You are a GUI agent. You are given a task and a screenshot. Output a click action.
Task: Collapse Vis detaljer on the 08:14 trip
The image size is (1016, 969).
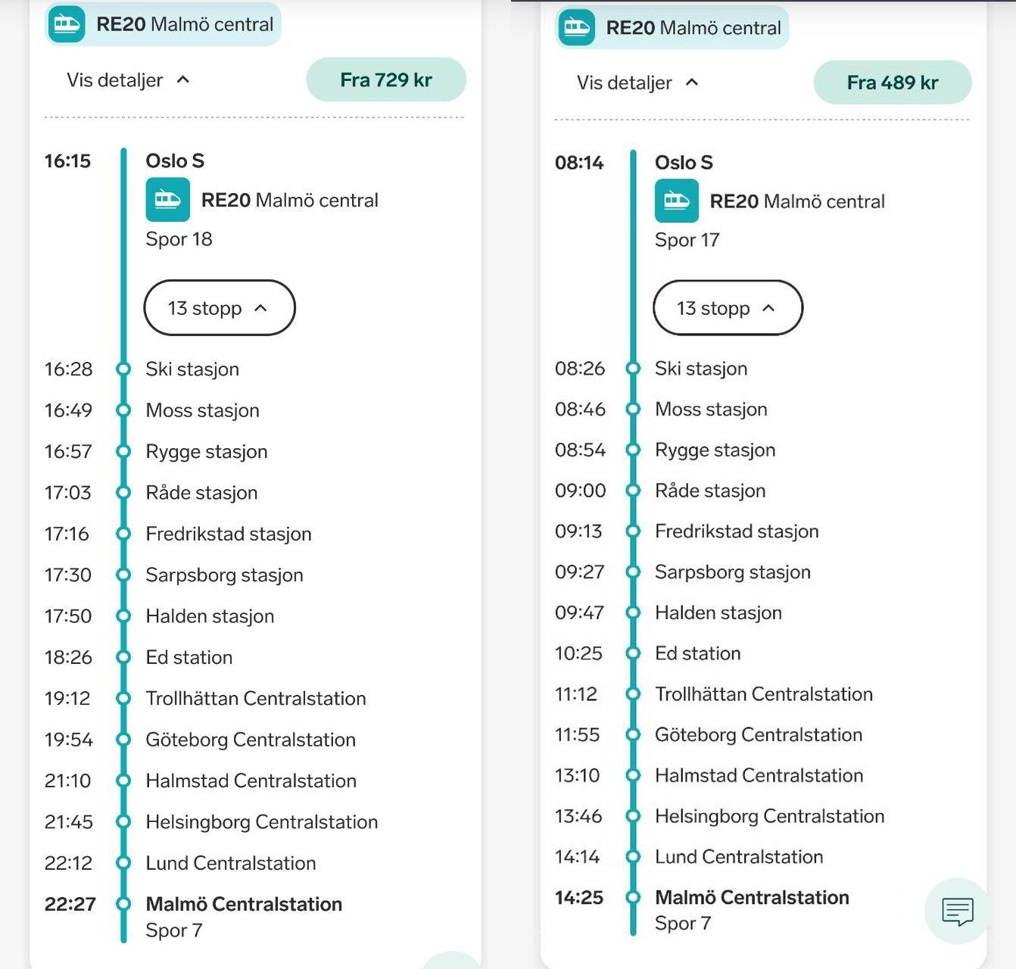click(637, 83)
